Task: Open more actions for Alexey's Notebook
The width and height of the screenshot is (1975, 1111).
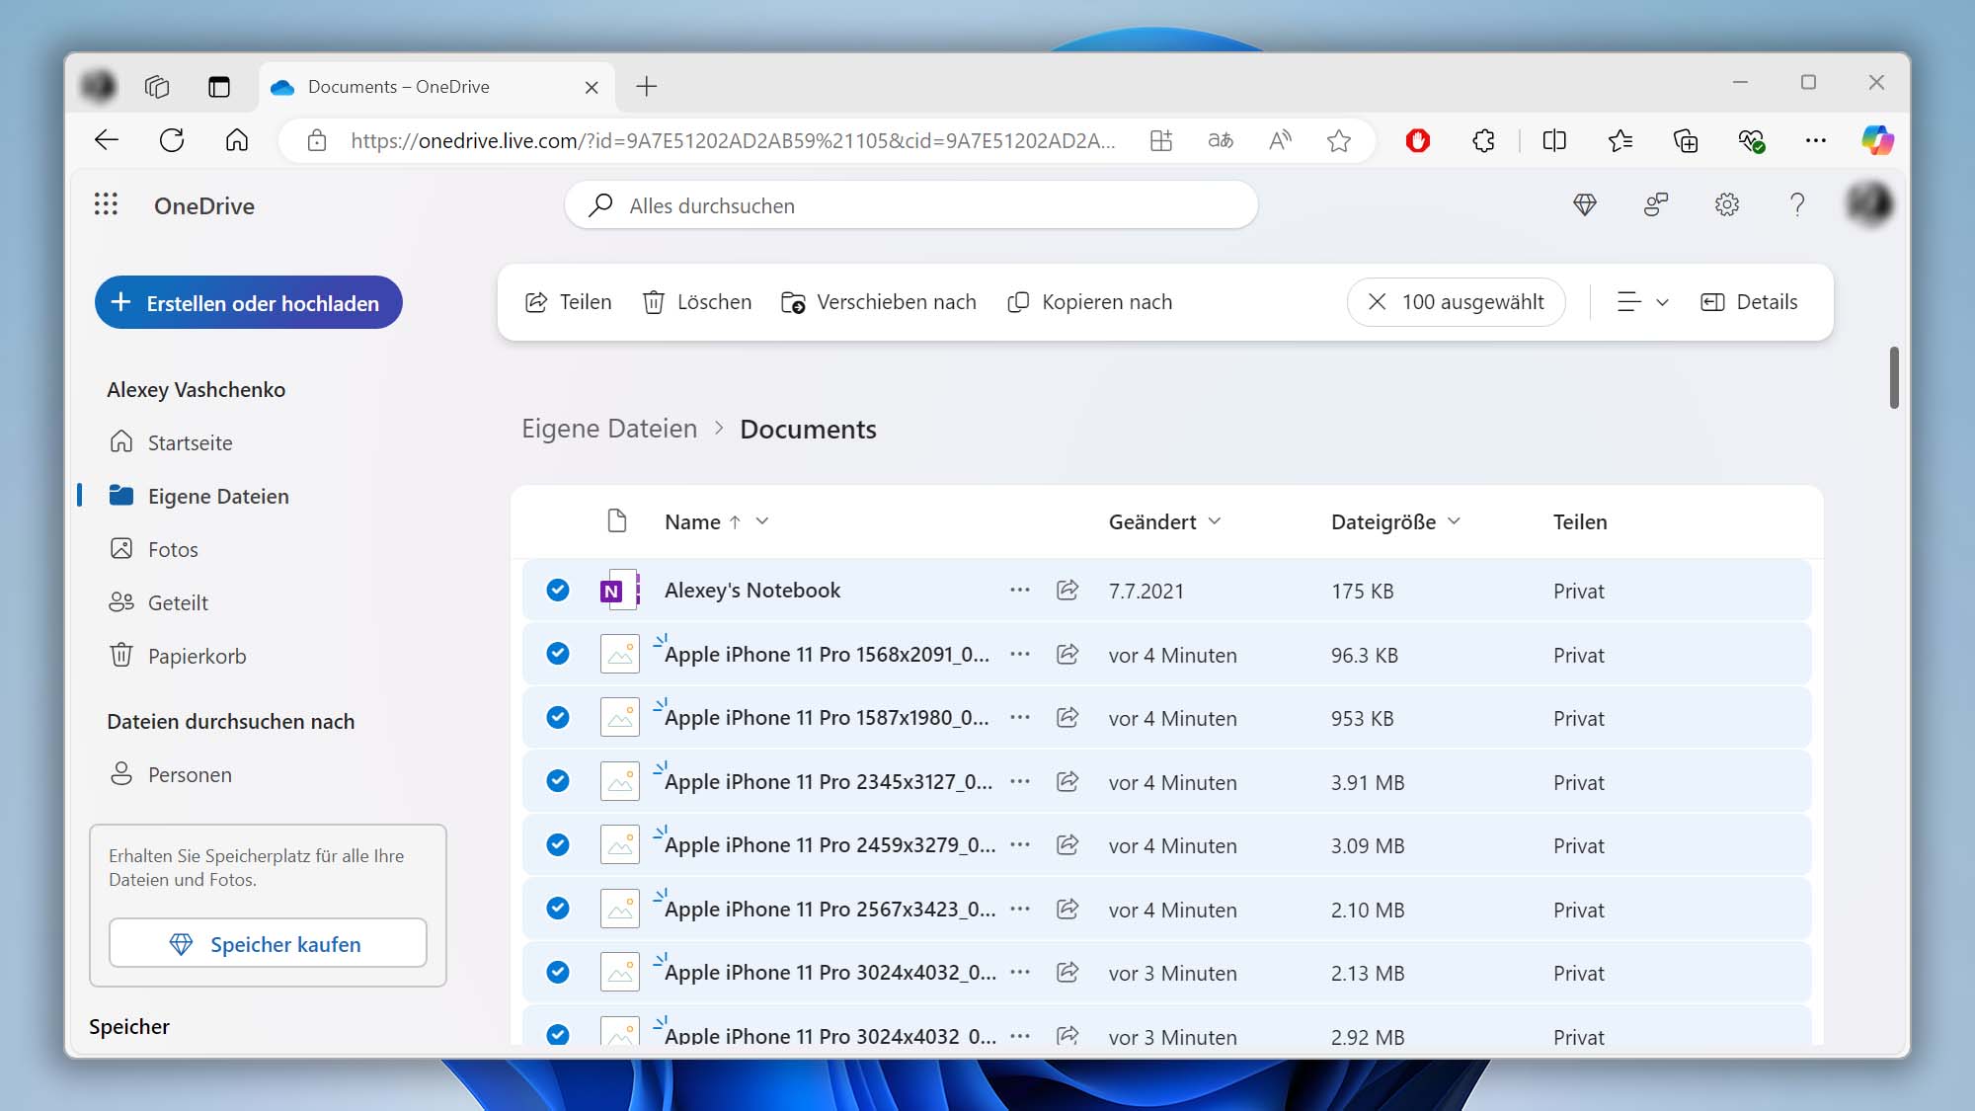Action: point(1020,591)
